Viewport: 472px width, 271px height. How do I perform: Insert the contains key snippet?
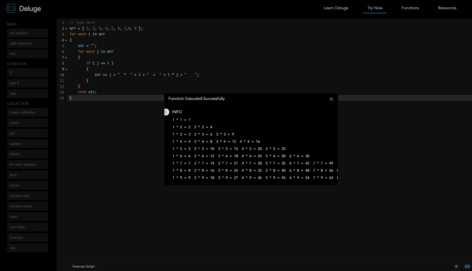(28, 196)
